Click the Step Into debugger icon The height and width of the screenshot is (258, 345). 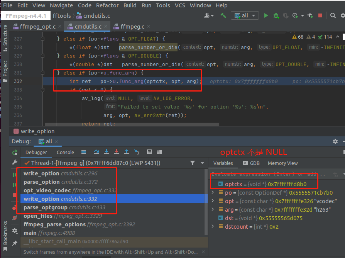click(107, 152)
